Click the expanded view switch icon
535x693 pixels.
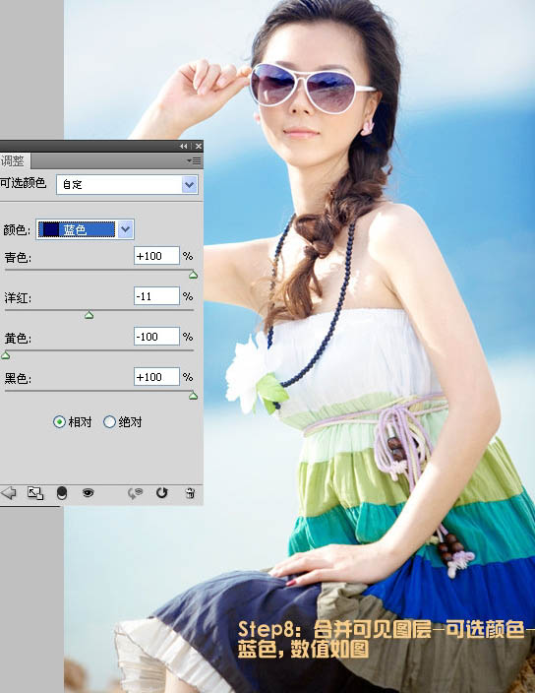point(35,493)
